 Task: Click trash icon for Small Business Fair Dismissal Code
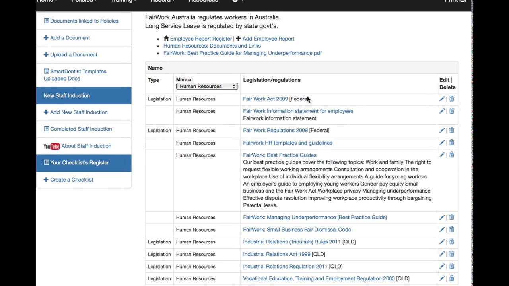[x=451, y=230]
